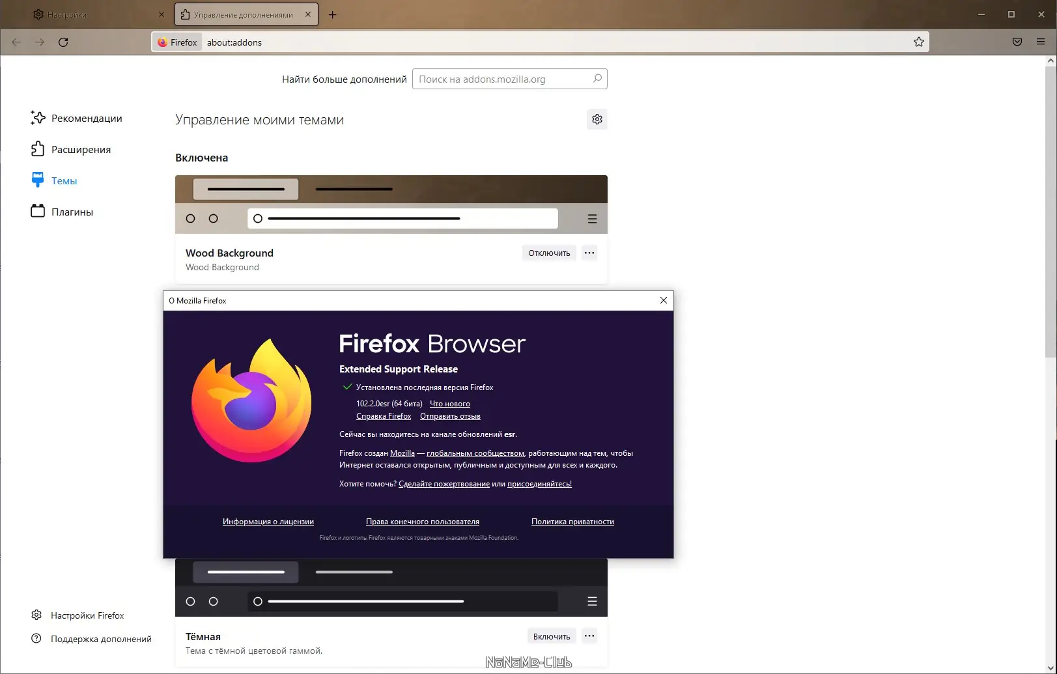Click the Wood Background theme title
This screenshot has width=1057, height=674.
point(229,253)
